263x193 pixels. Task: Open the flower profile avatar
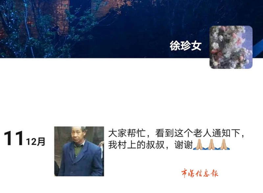231,47
